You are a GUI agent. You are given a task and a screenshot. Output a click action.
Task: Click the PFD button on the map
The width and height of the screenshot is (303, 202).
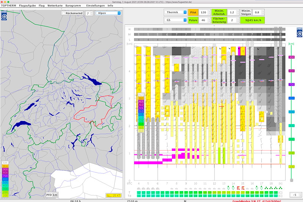click(49, 195)
